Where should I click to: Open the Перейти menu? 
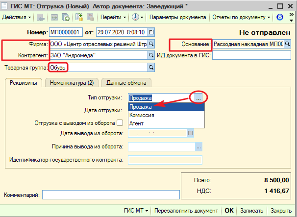[113, 17]
